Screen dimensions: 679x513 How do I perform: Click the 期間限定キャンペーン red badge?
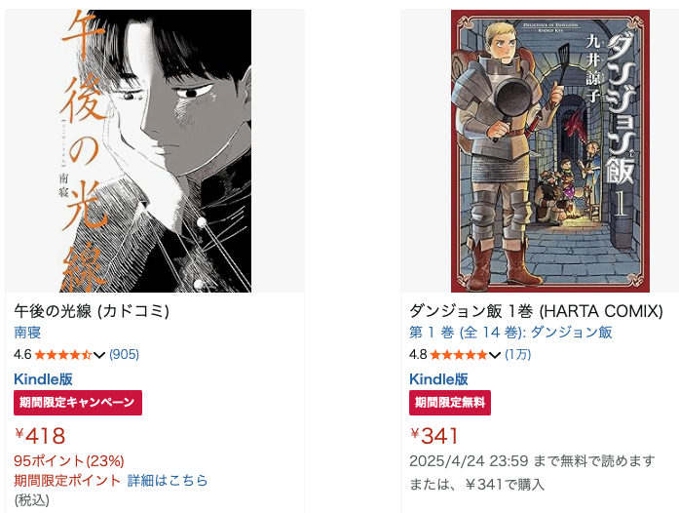click(78, 403)
